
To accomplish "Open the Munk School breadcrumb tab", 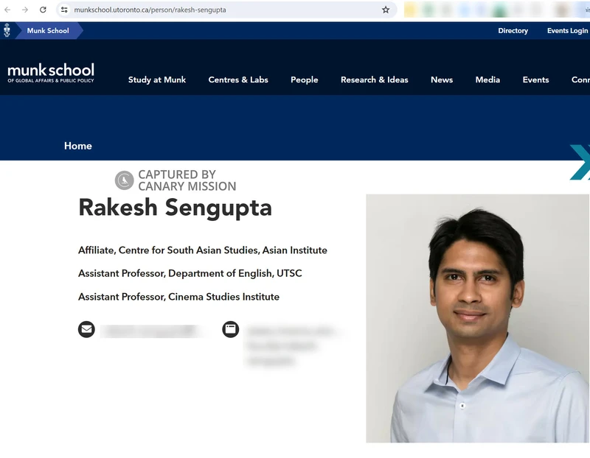I will click(48, 31).
